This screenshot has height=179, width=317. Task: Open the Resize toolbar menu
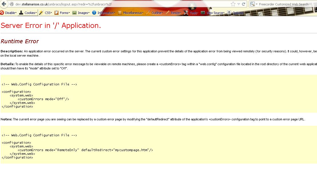click(x=176, y=13)
